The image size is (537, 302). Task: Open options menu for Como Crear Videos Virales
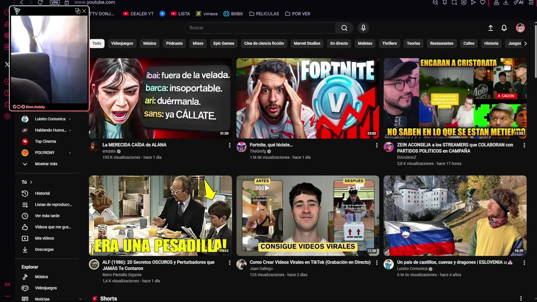coord(377,263)
